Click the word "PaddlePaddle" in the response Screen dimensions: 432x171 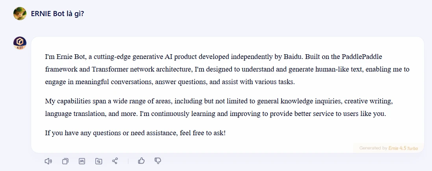(x=362, y=57)
